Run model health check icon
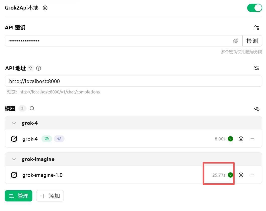Screen dimensions: 266x211 coord(256,109)
